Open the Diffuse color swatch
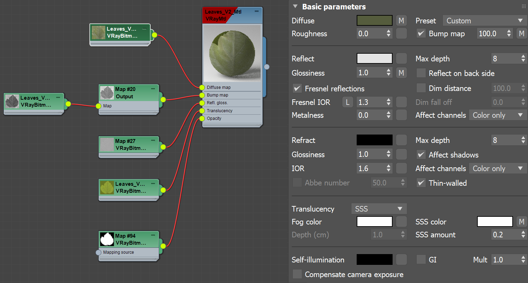Viewport: 528px width, 283px height. [374, 20]
